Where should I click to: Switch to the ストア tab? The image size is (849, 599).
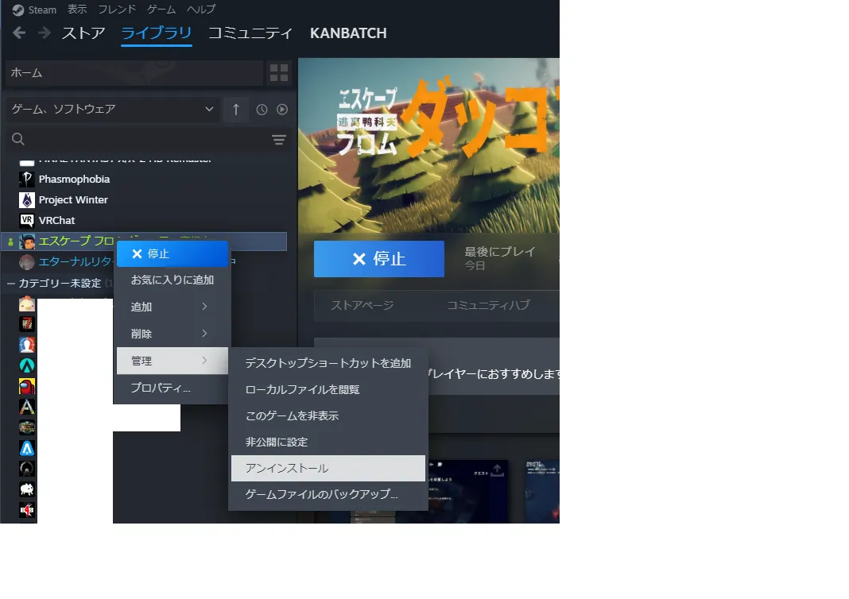pos(83,33)
